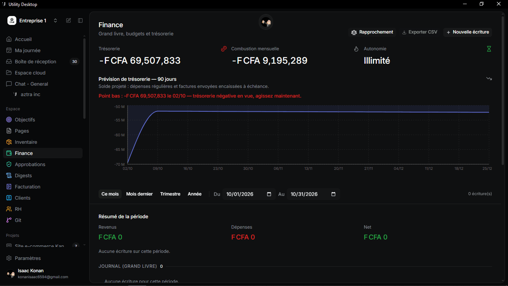Image resolution: width=508 pixels, height=286 pixels.
Task: Open Isaac Konan user profile
Action: [x=43, y=274]
